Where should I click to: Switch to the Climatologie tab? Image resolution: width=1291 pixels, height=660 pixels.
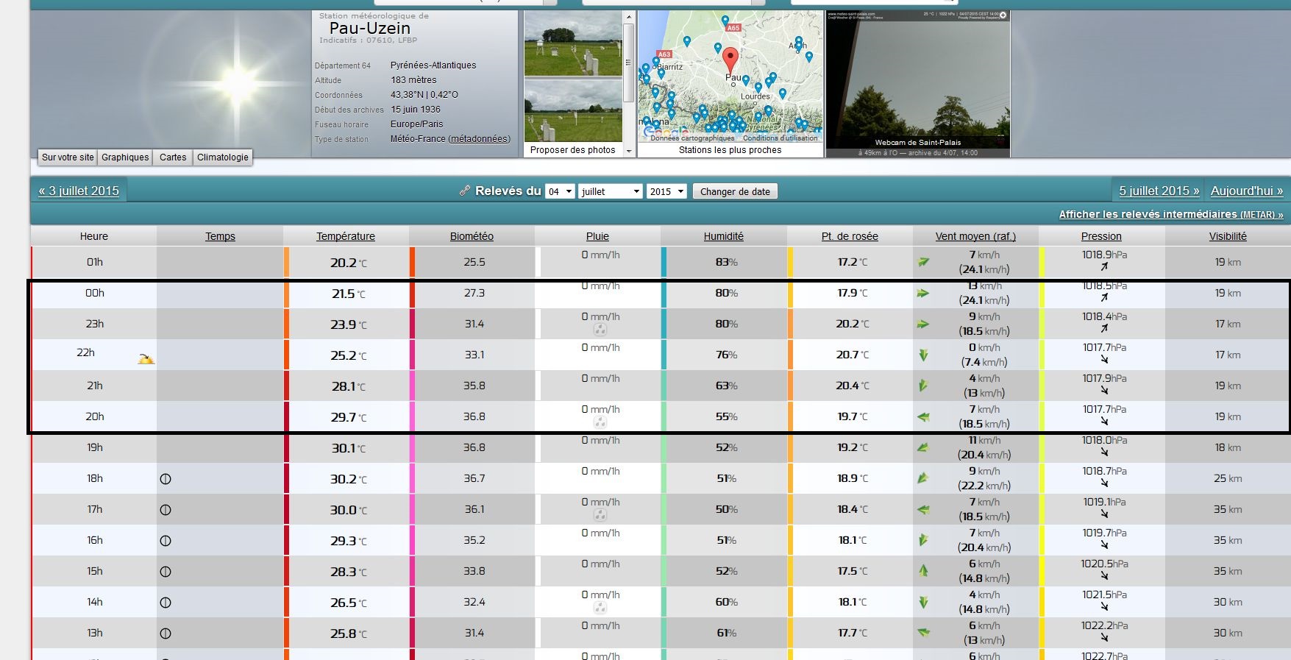[x=223, y=157]
